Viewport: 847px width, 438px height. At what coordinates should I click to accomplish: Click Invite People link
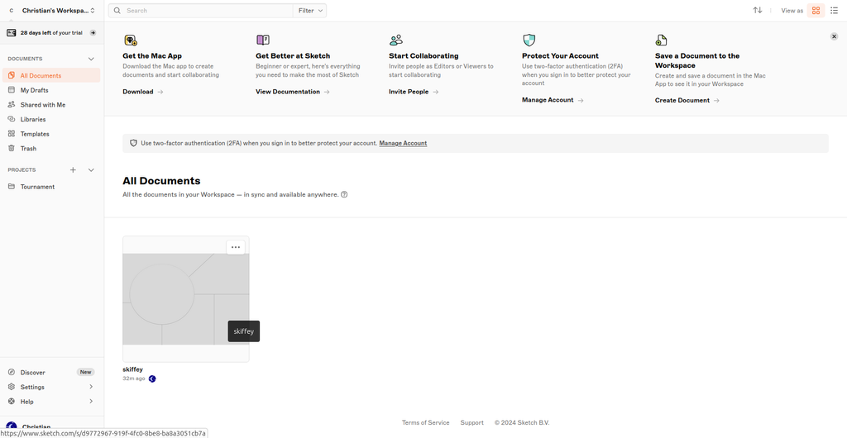click(414, 92)
